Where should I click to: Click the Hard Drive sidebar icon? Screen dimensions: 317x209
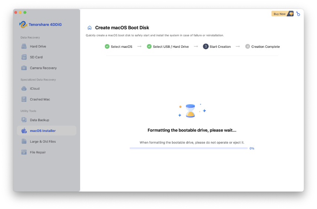(x=24, y=46)
